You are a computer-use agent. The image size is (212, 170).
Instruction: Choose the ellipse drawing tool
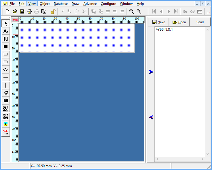coord(5,70)
